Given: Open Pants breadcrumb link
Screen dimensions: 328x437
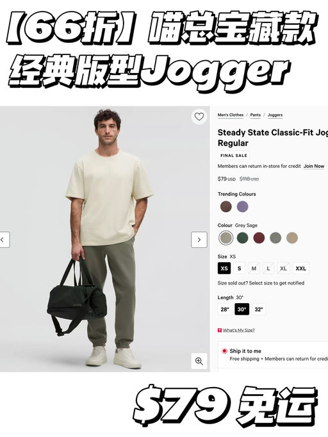Looking at the screenshot, I should 255,115.
